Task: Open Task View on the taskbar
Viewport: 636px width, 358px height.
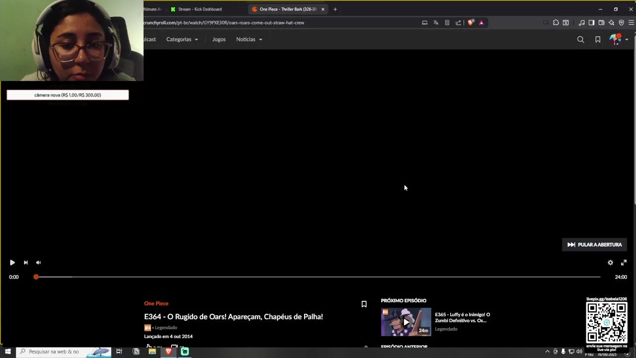Action: tap(119, 352)
